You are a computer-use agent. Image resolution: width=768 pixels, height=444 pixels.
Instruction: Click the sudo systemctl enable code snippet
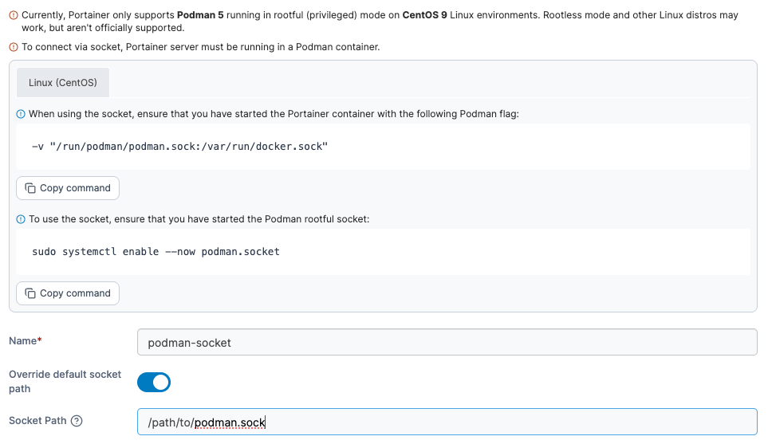point(156,252)
